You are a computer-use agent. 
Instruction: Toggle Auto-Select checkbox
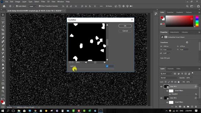tap(17, 6)
